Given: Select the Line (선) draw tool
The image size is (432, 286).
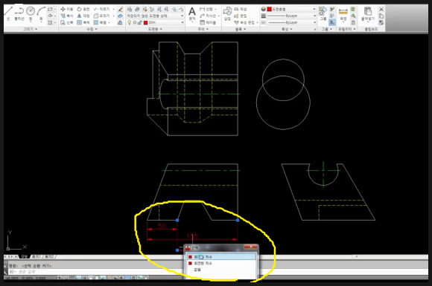Looking at the screenshot, I should pyautogui.click(x=8, y=13).
